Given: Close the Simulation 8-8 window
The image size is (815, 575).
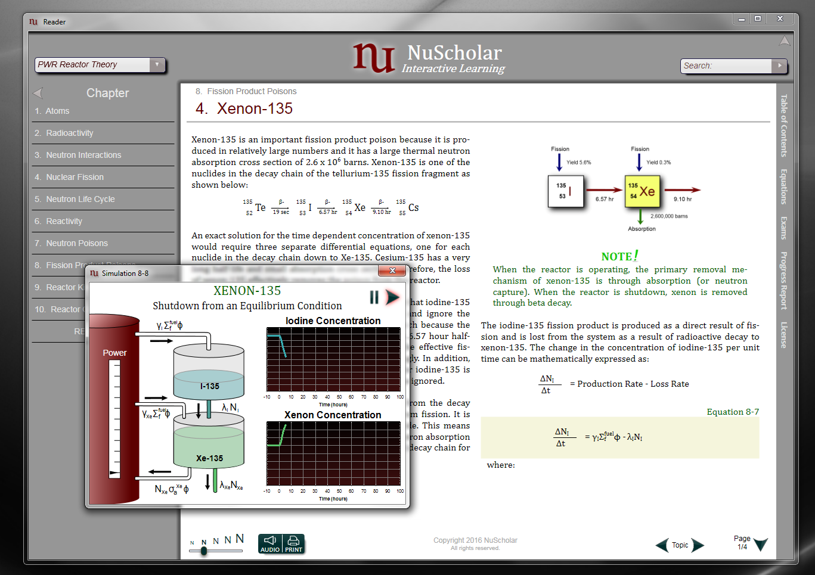Looking at the screenshot, I should pos(392,271).
